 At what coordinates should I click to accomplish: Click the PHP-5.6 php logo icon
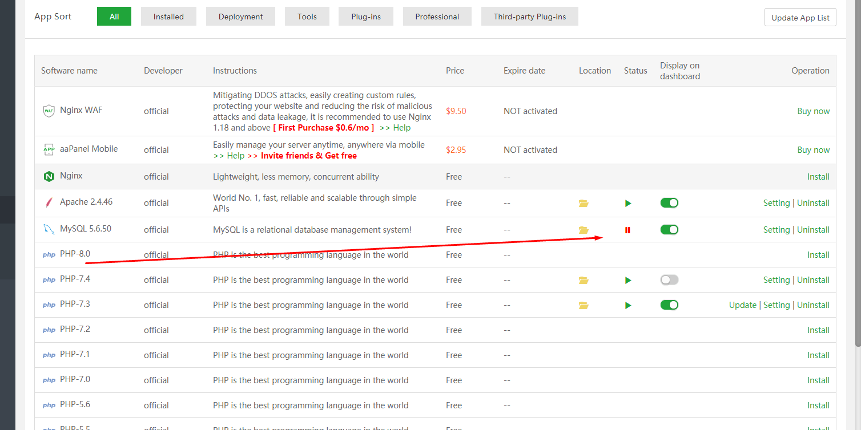point(49,405)
